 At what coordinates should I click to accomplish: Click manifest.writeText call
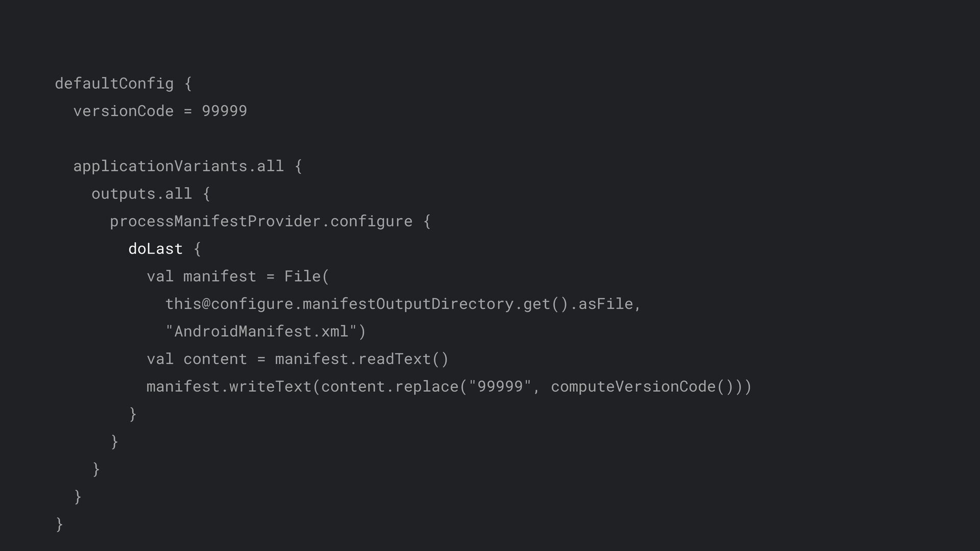pyautogui.click(x=229, y=387)
